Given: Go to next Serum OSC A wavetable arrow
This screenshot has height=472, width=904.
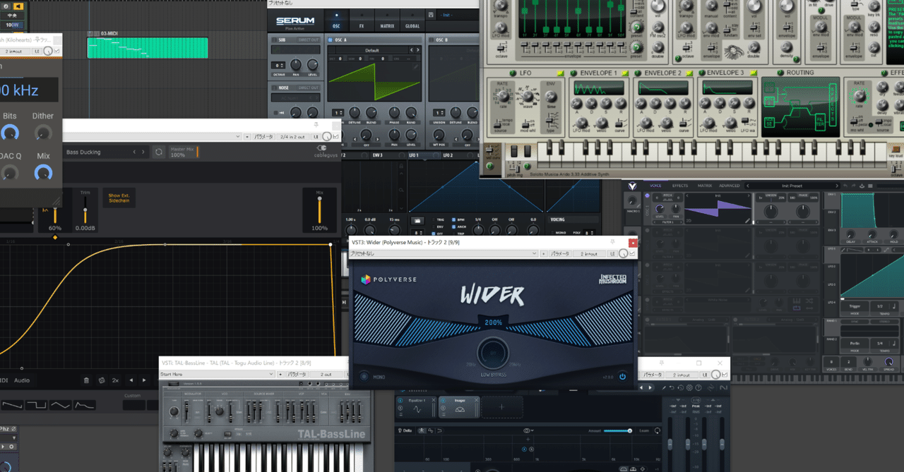Looking at the screenshot, I should click(x=417, y=50).
